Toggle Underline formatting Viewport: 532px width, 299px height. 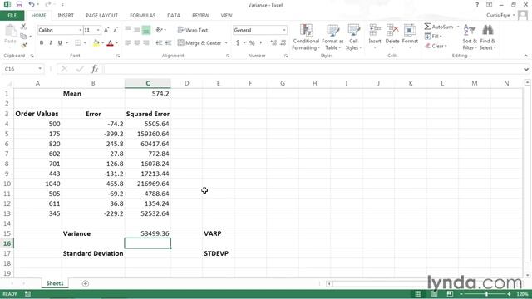(60, 42)
